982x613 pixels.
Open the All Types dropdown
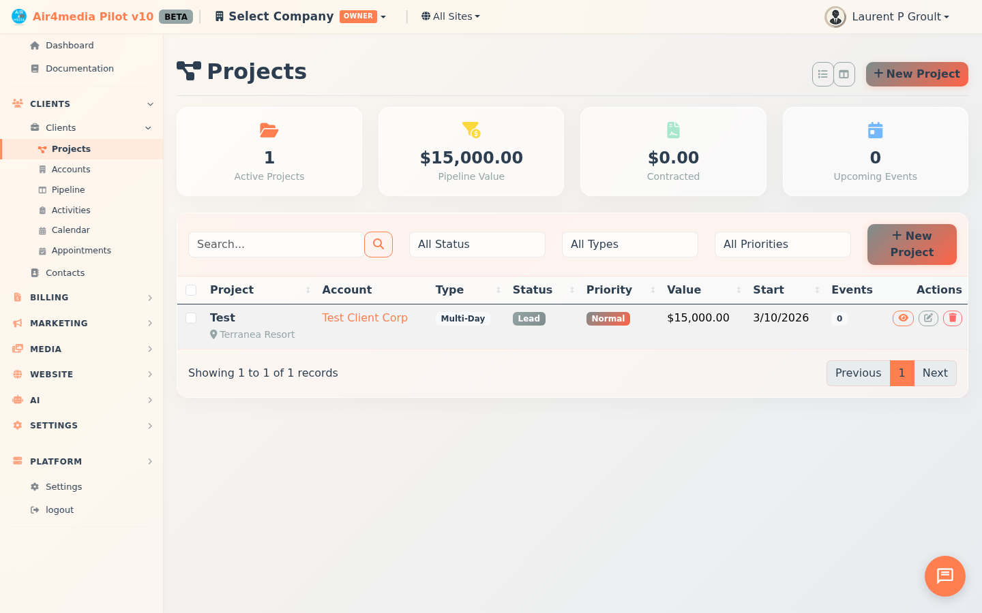[629, 244]
